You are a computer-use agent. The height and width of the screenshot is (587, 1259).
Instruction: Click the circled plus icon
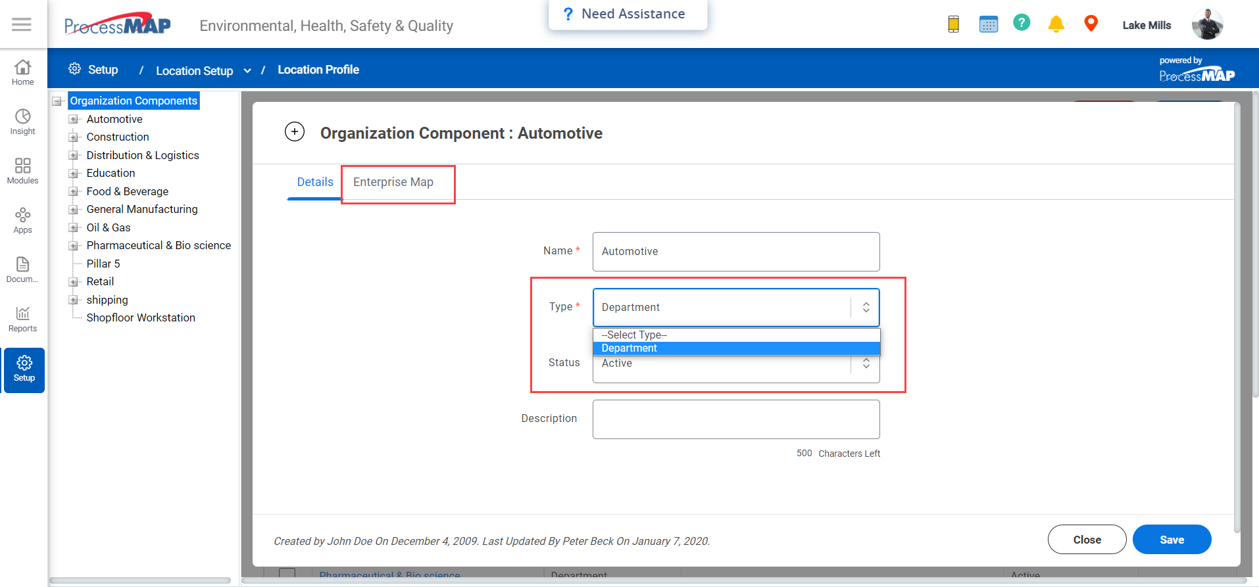[x=295, y=132]
